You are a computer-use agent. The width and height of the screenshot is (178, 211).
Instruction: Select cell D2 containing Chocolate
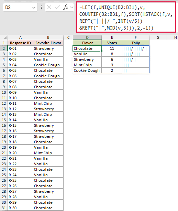pyautogui.click(x=87, y=48)
